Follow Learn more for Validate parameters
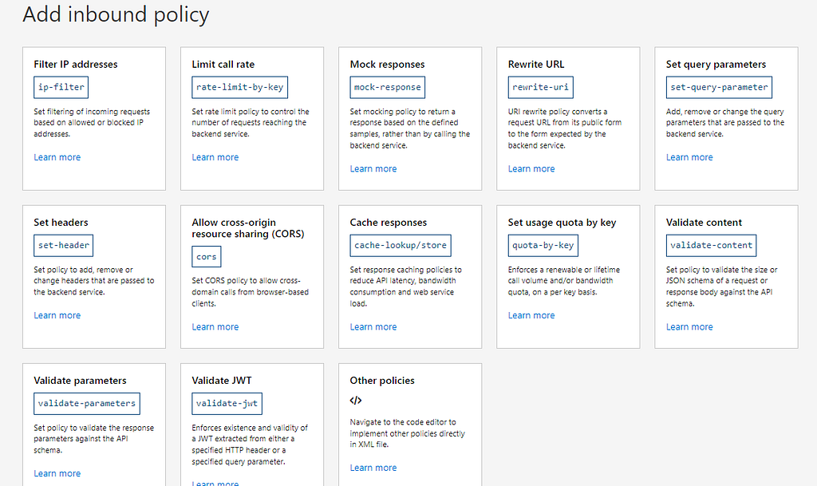 pyautogui.click(x=57, y=473)
